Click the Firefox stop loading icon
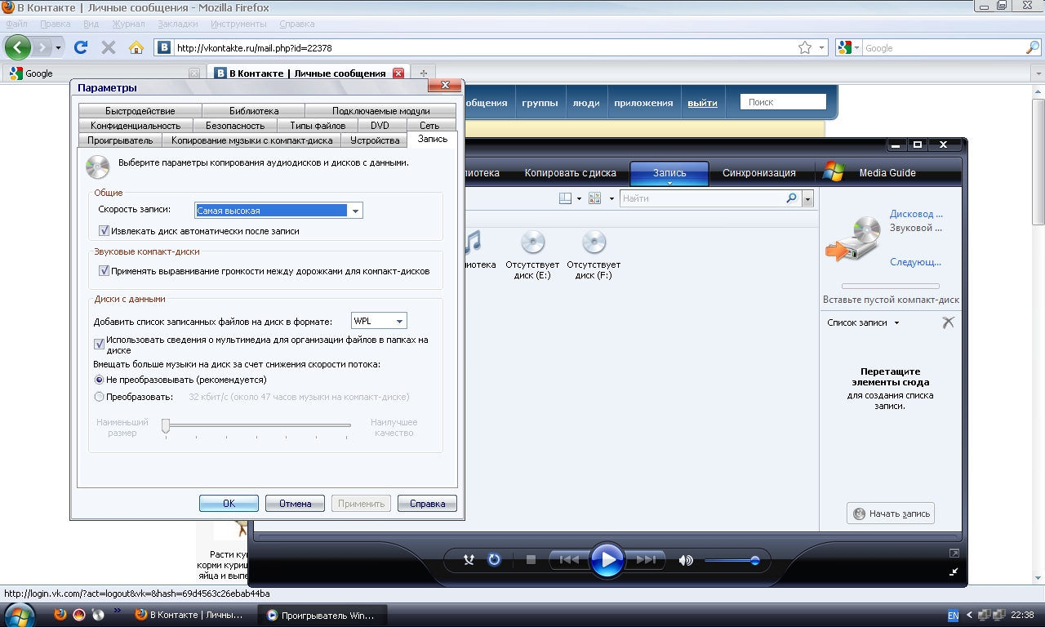 coord(109,47)
